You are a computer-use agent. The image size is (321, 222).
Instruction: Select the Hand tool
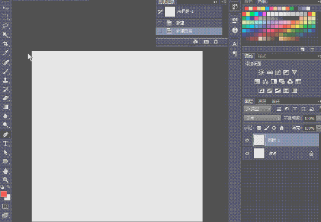[6, 171]
